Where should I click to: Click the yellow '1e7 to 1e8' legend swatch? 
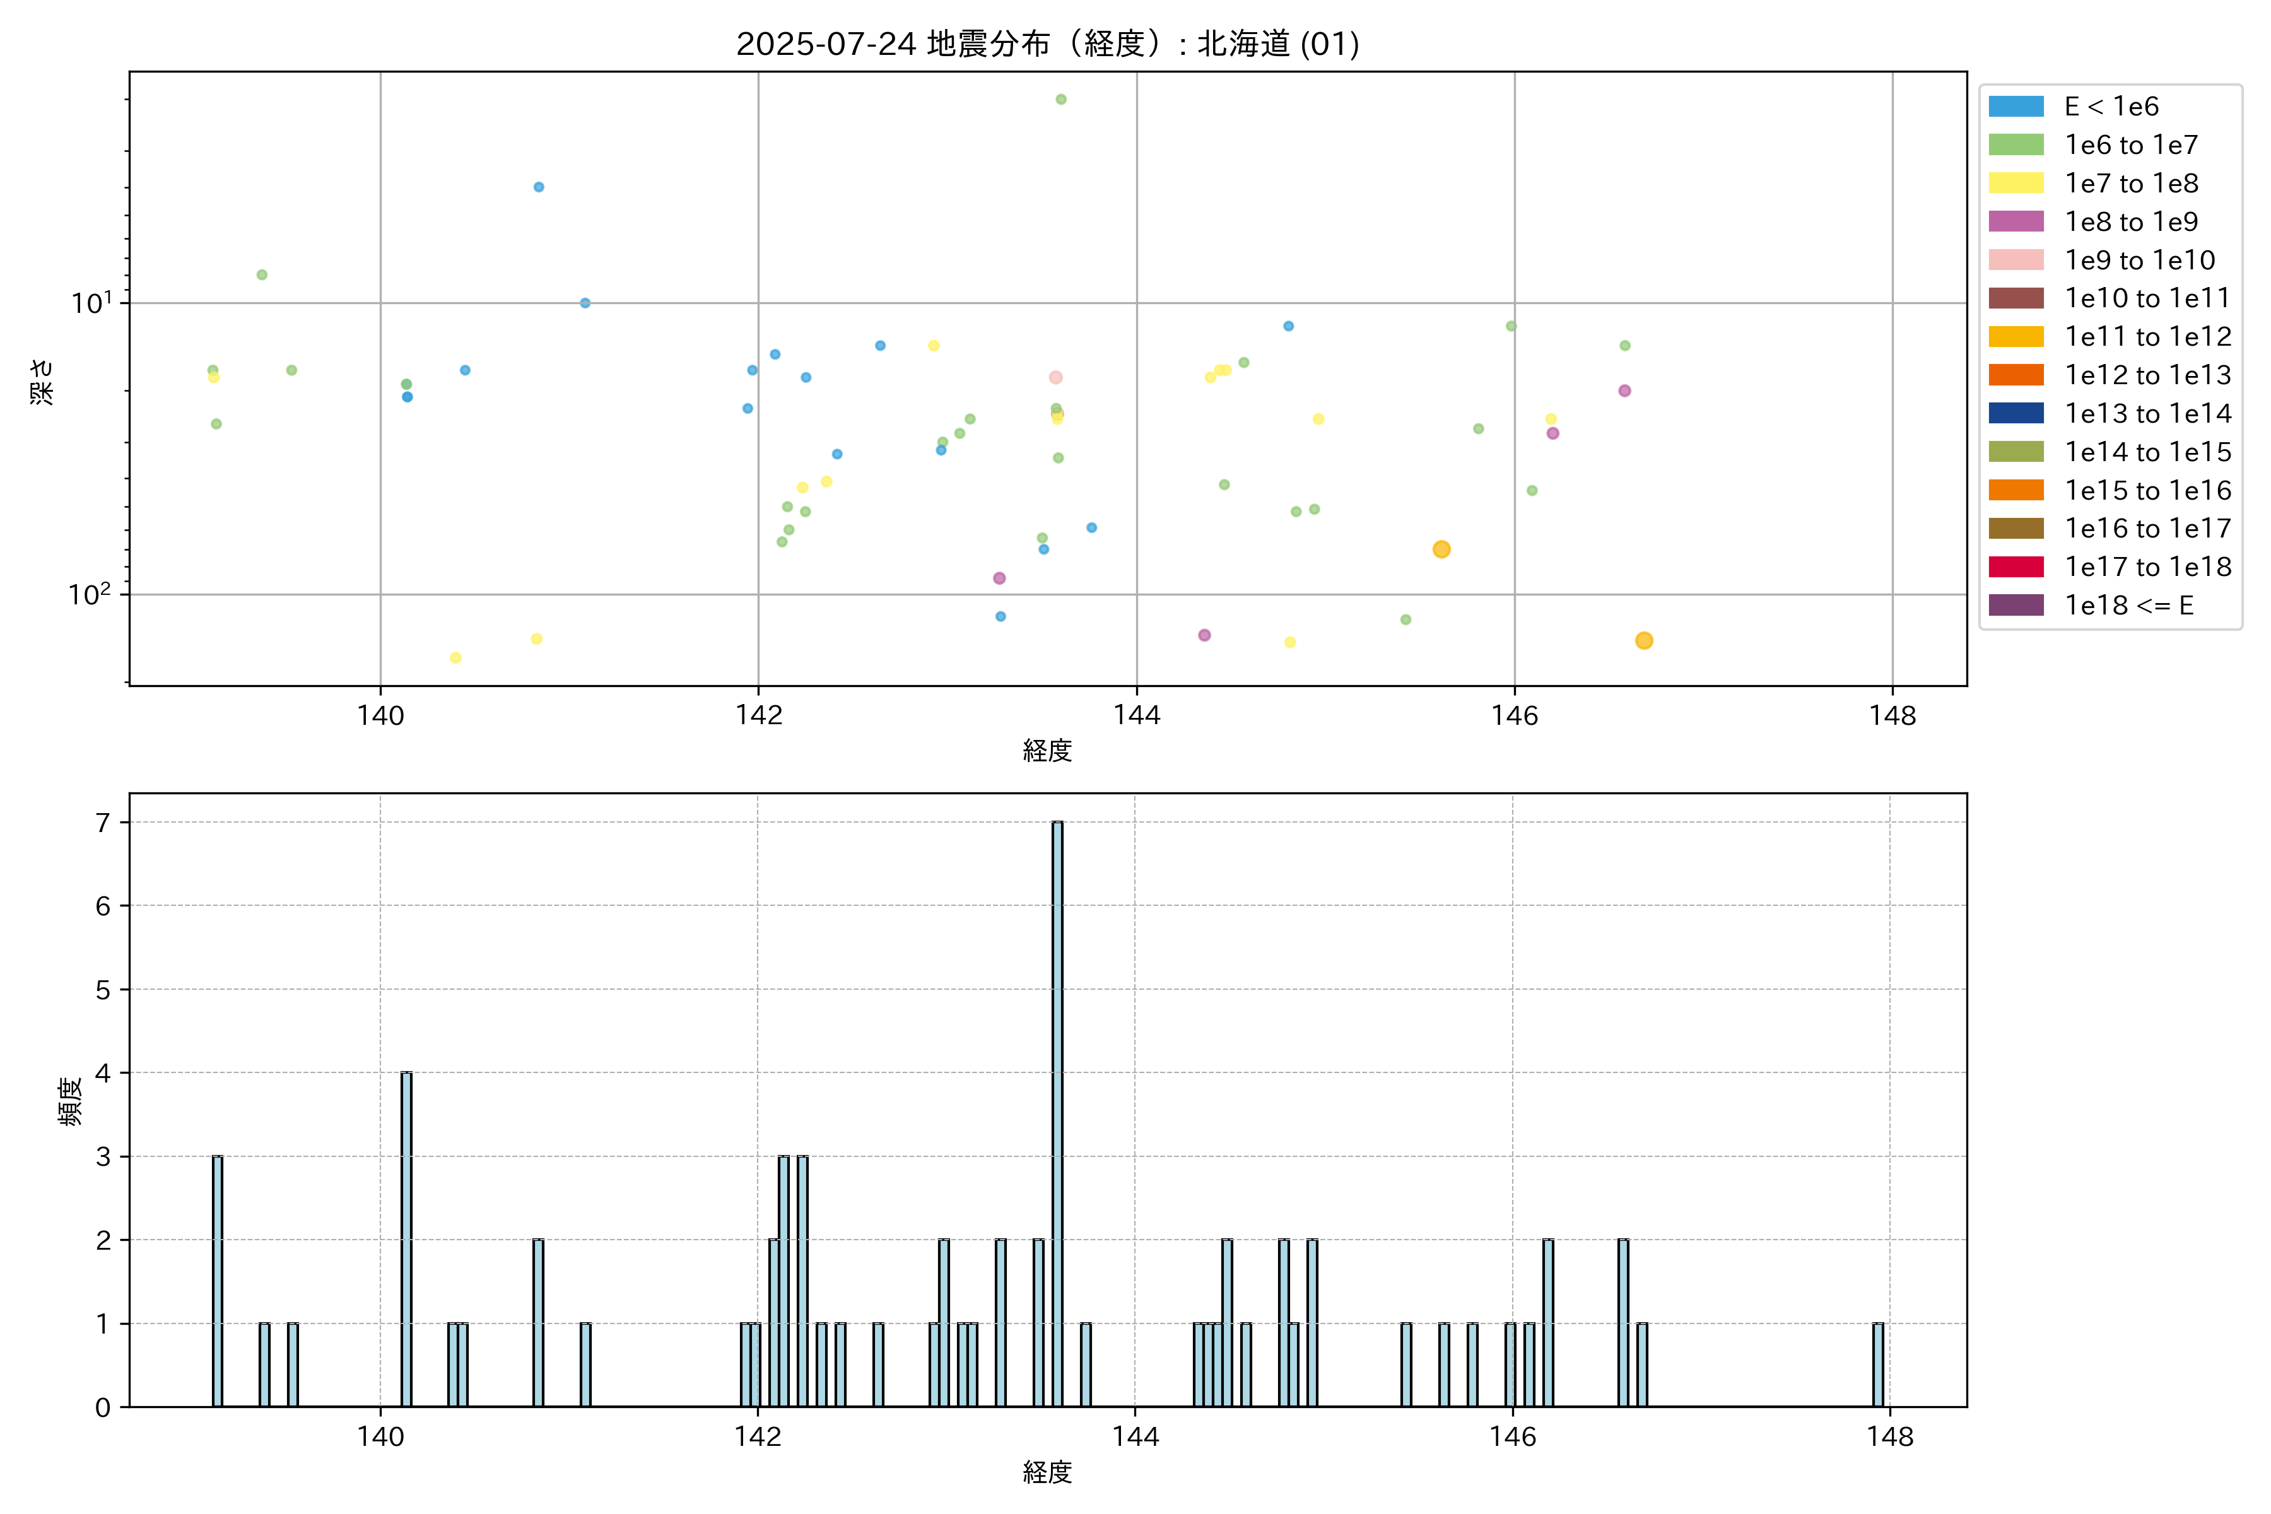click(2015, 184)
